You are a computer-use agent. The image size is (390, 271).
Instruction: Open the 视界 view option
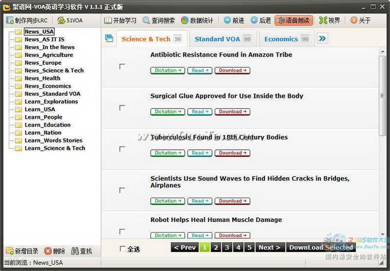[330, 20]
